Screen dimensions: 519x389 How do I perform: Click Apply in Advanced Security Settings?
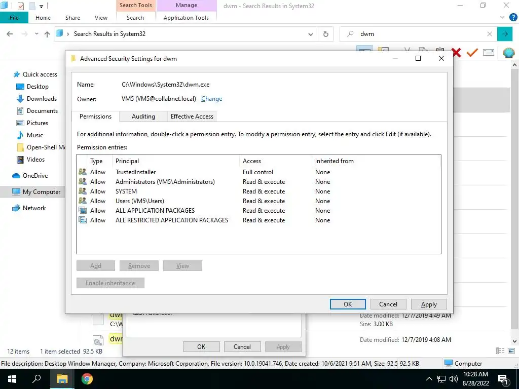429,304
